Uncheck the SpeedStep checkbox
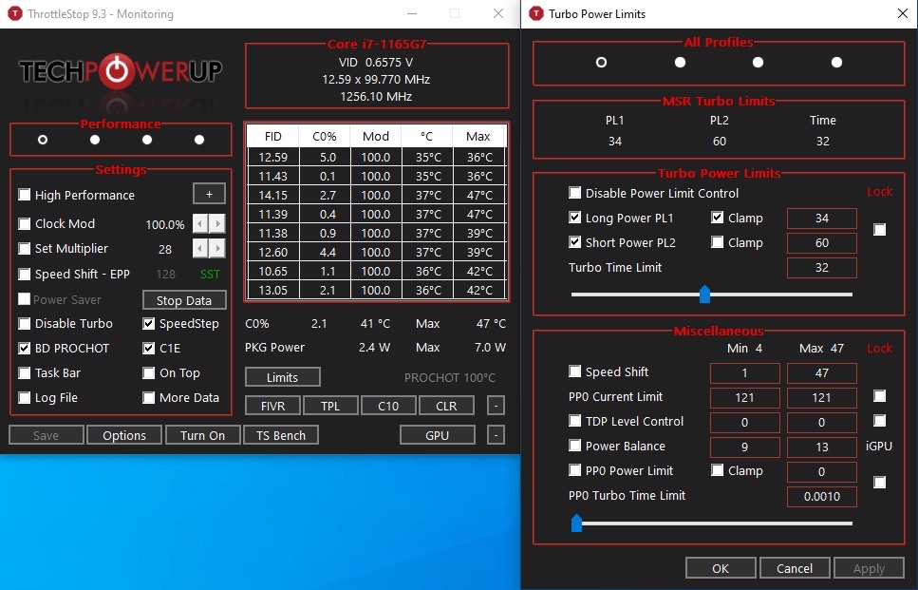The image size is (918, 590). pos(149,323)
